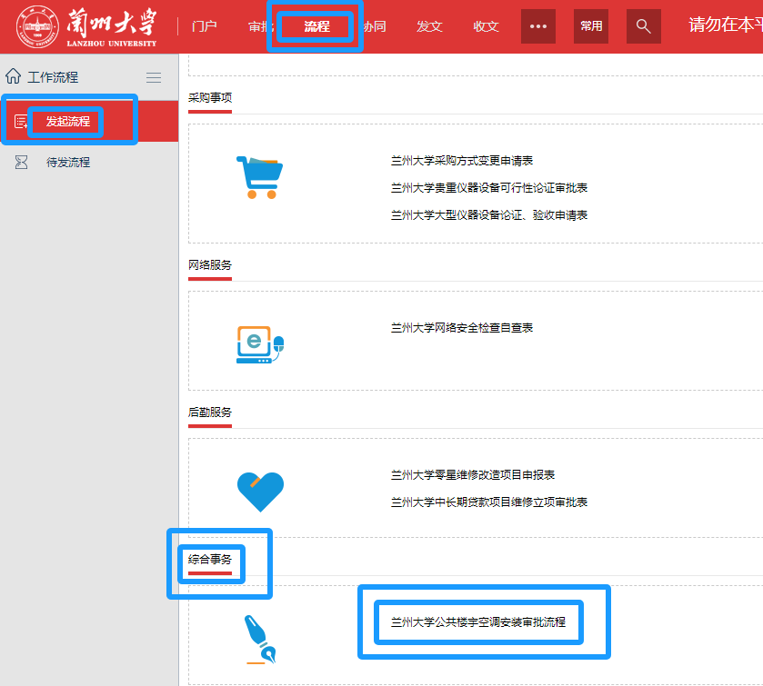The image size is (763, 686).
Task: Switch to the 发文 tab
Action: click(x=429, y=26)
